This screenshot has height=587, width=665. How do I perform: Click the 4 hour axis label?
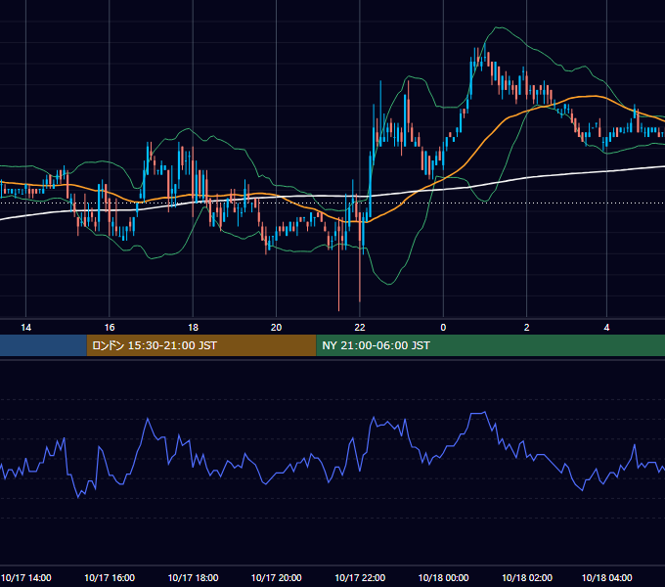click(606, 328)
